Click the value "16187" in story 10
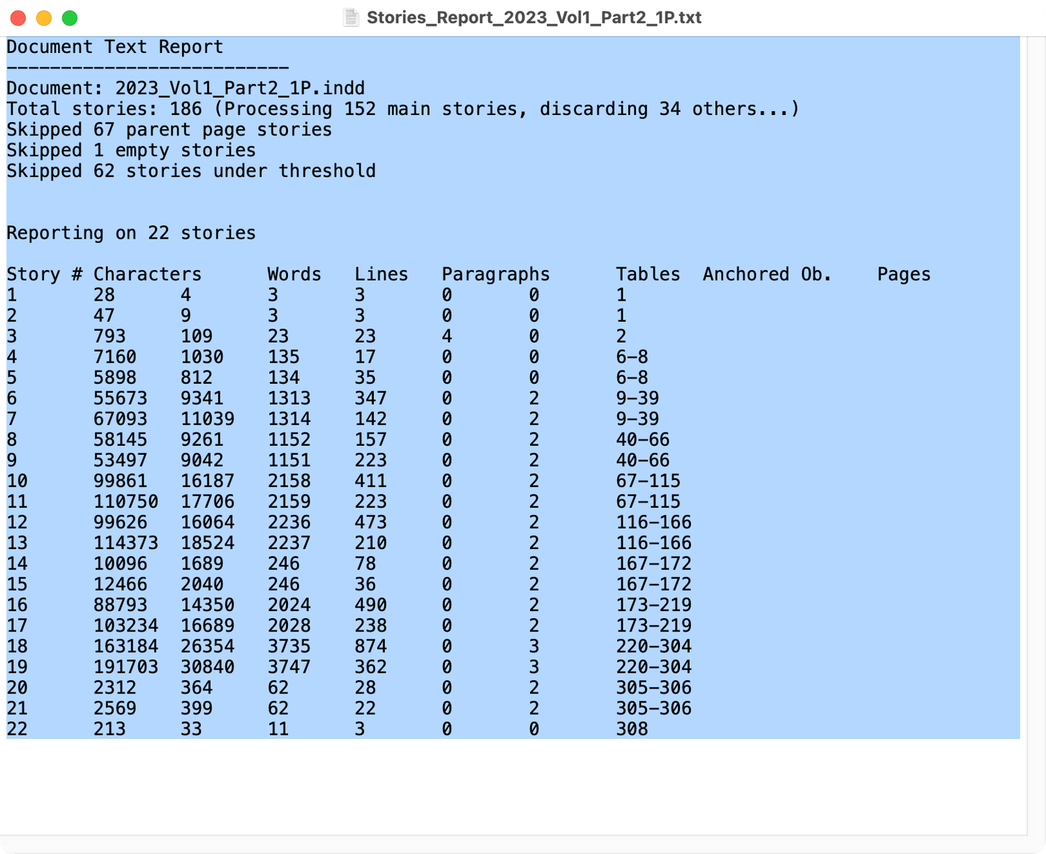1046x854 pixels. pyautogui.click(x=208, y=481)
